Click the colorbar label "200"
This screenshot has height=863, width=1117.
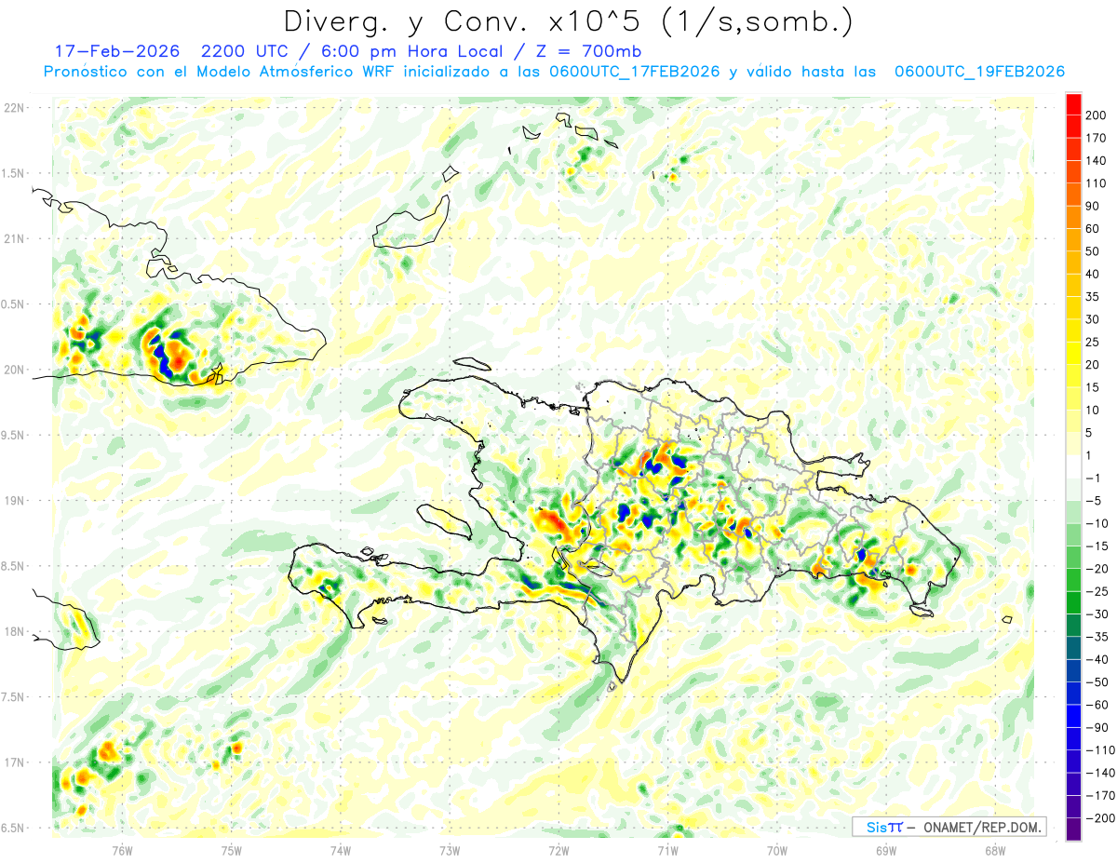tap(1097, 115)
